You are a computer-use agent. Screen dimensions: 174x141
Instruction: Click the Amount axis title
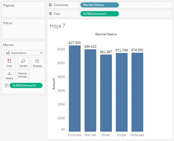[x=54, y=84]
